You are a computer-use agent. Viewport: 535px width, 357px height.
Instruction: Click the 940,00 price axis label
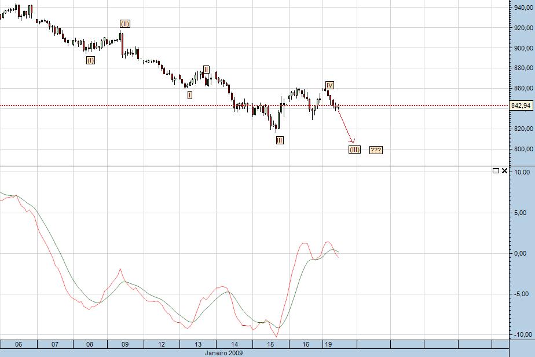523,8
